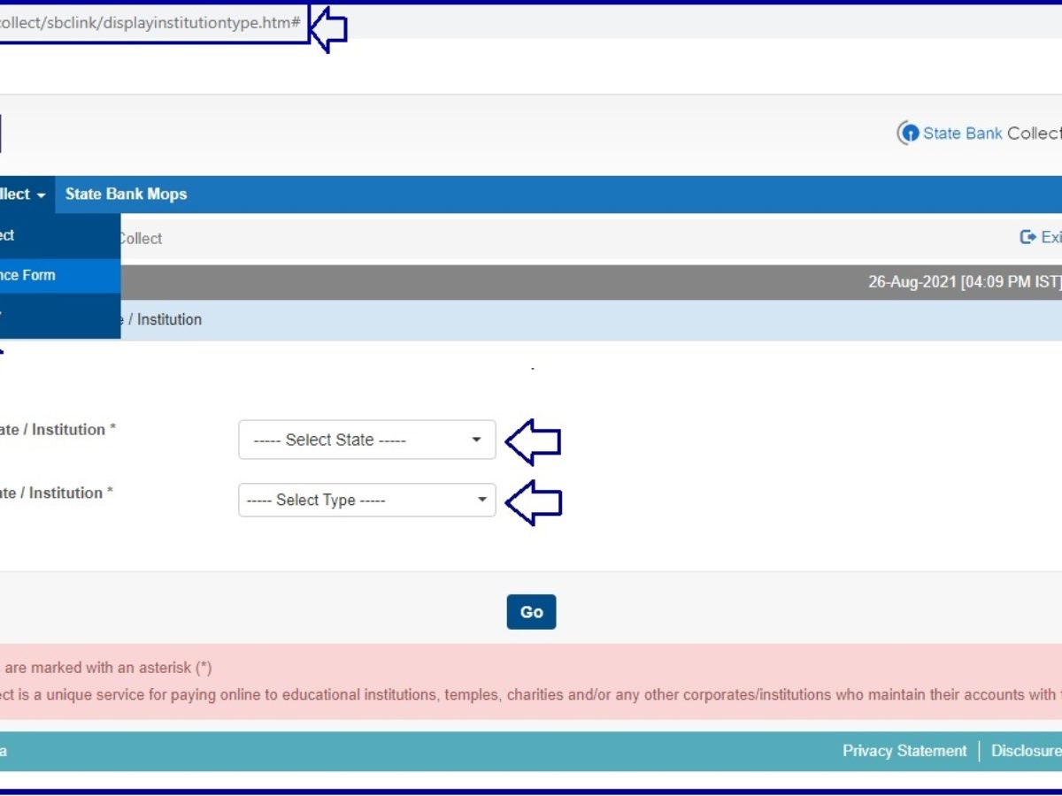Click the arrow beside Select Type dropdown

533,501
